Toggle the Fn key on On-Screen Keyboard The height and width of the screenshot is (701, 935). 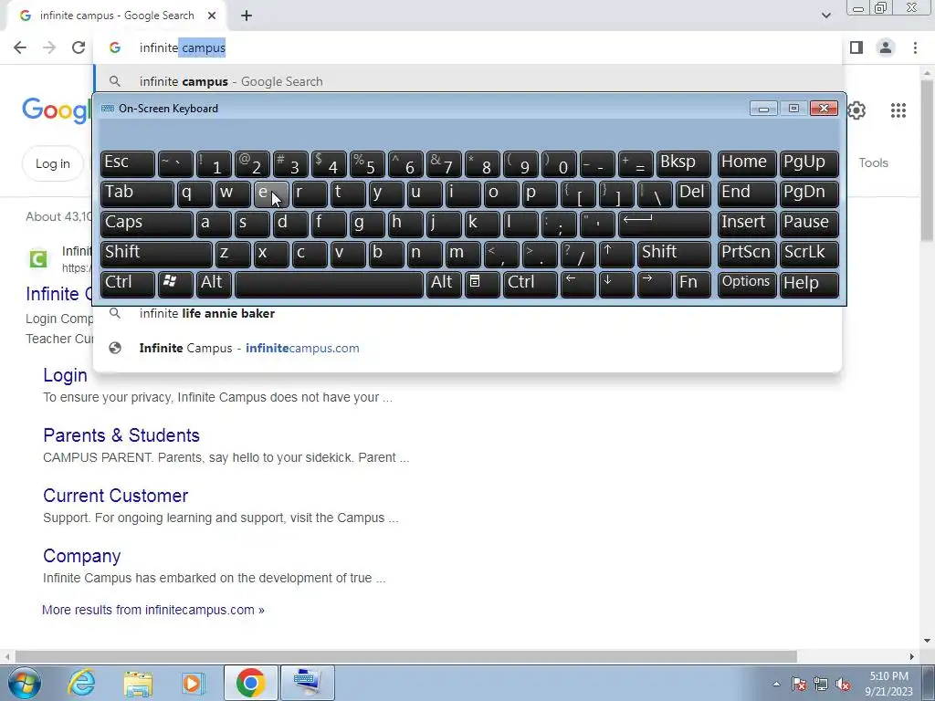pos(693,284)
